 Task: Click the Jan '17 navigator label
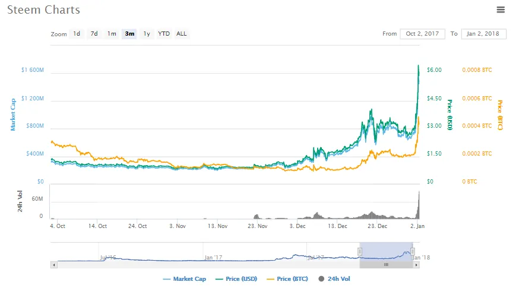tap(213, 258)
